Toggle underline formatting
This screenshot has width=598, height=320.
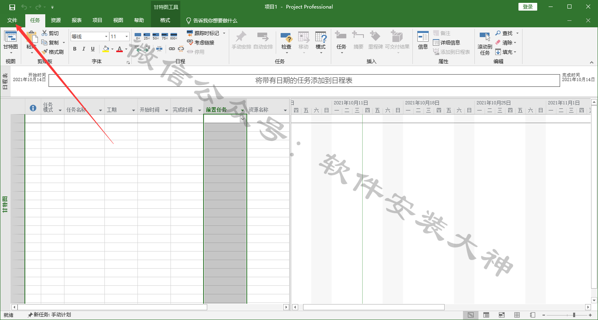tap(93, 49)
